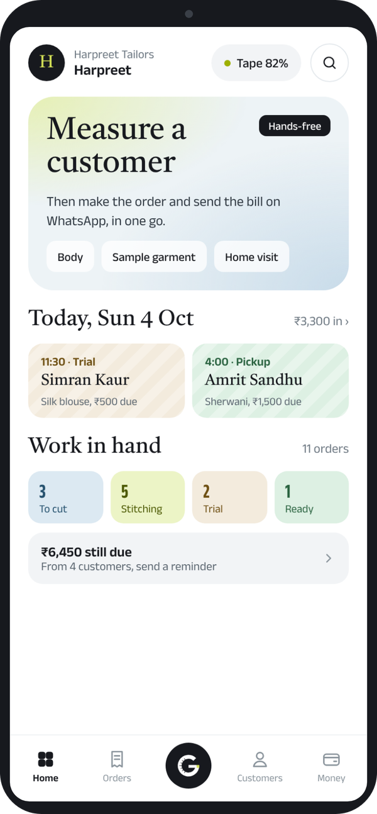Choose Sample garment measurement option

pos(154,257)
